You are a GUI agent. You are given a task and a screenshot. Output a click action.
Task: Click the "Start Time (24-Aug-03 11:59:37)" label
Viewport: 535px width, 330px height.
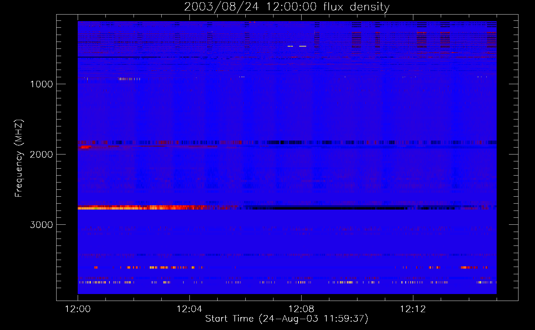pos(287,319)
